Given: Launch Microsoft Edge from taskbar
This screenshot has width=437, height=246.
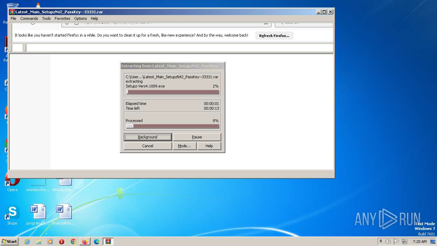Looking at the screenshot, I should coord(97,242).
